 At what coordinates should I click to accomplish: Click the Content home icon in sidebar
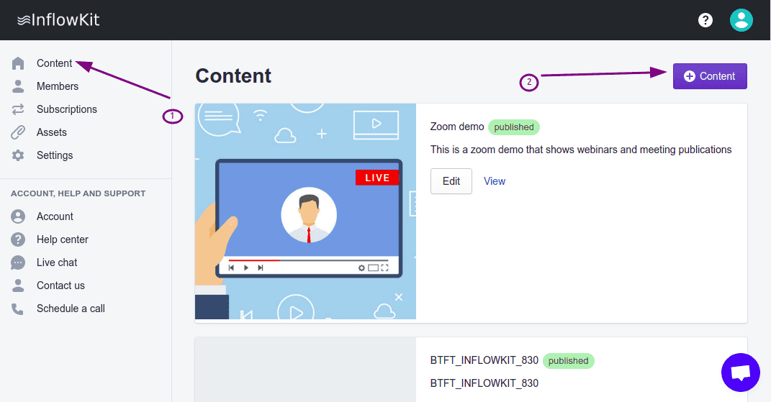pyautogui.click(x=18, y=63)
